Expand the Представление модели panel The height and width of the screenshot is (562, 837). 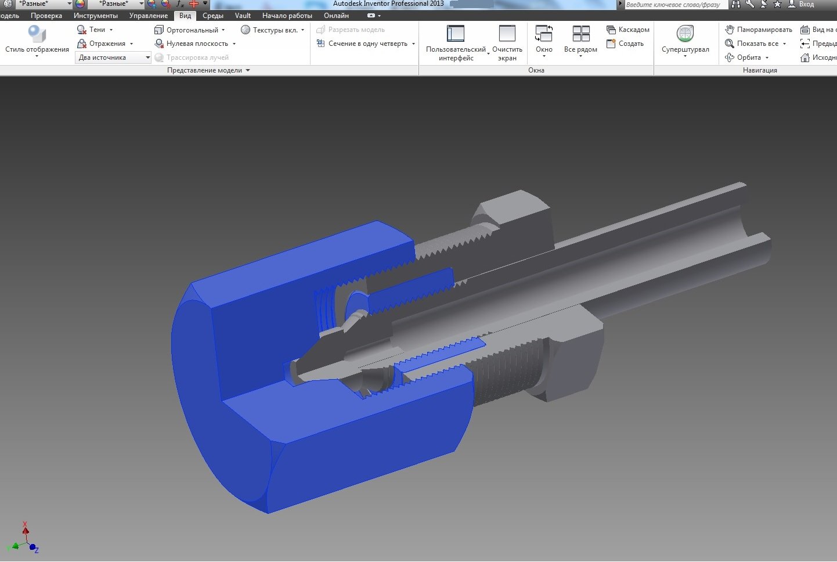pyautogui.click(x=208, y=70)
